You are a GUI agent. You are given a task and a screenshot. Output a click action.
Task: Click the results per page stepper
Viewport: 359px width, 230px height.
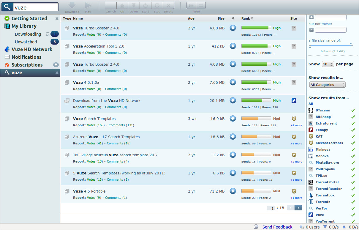tap(328, 64)
